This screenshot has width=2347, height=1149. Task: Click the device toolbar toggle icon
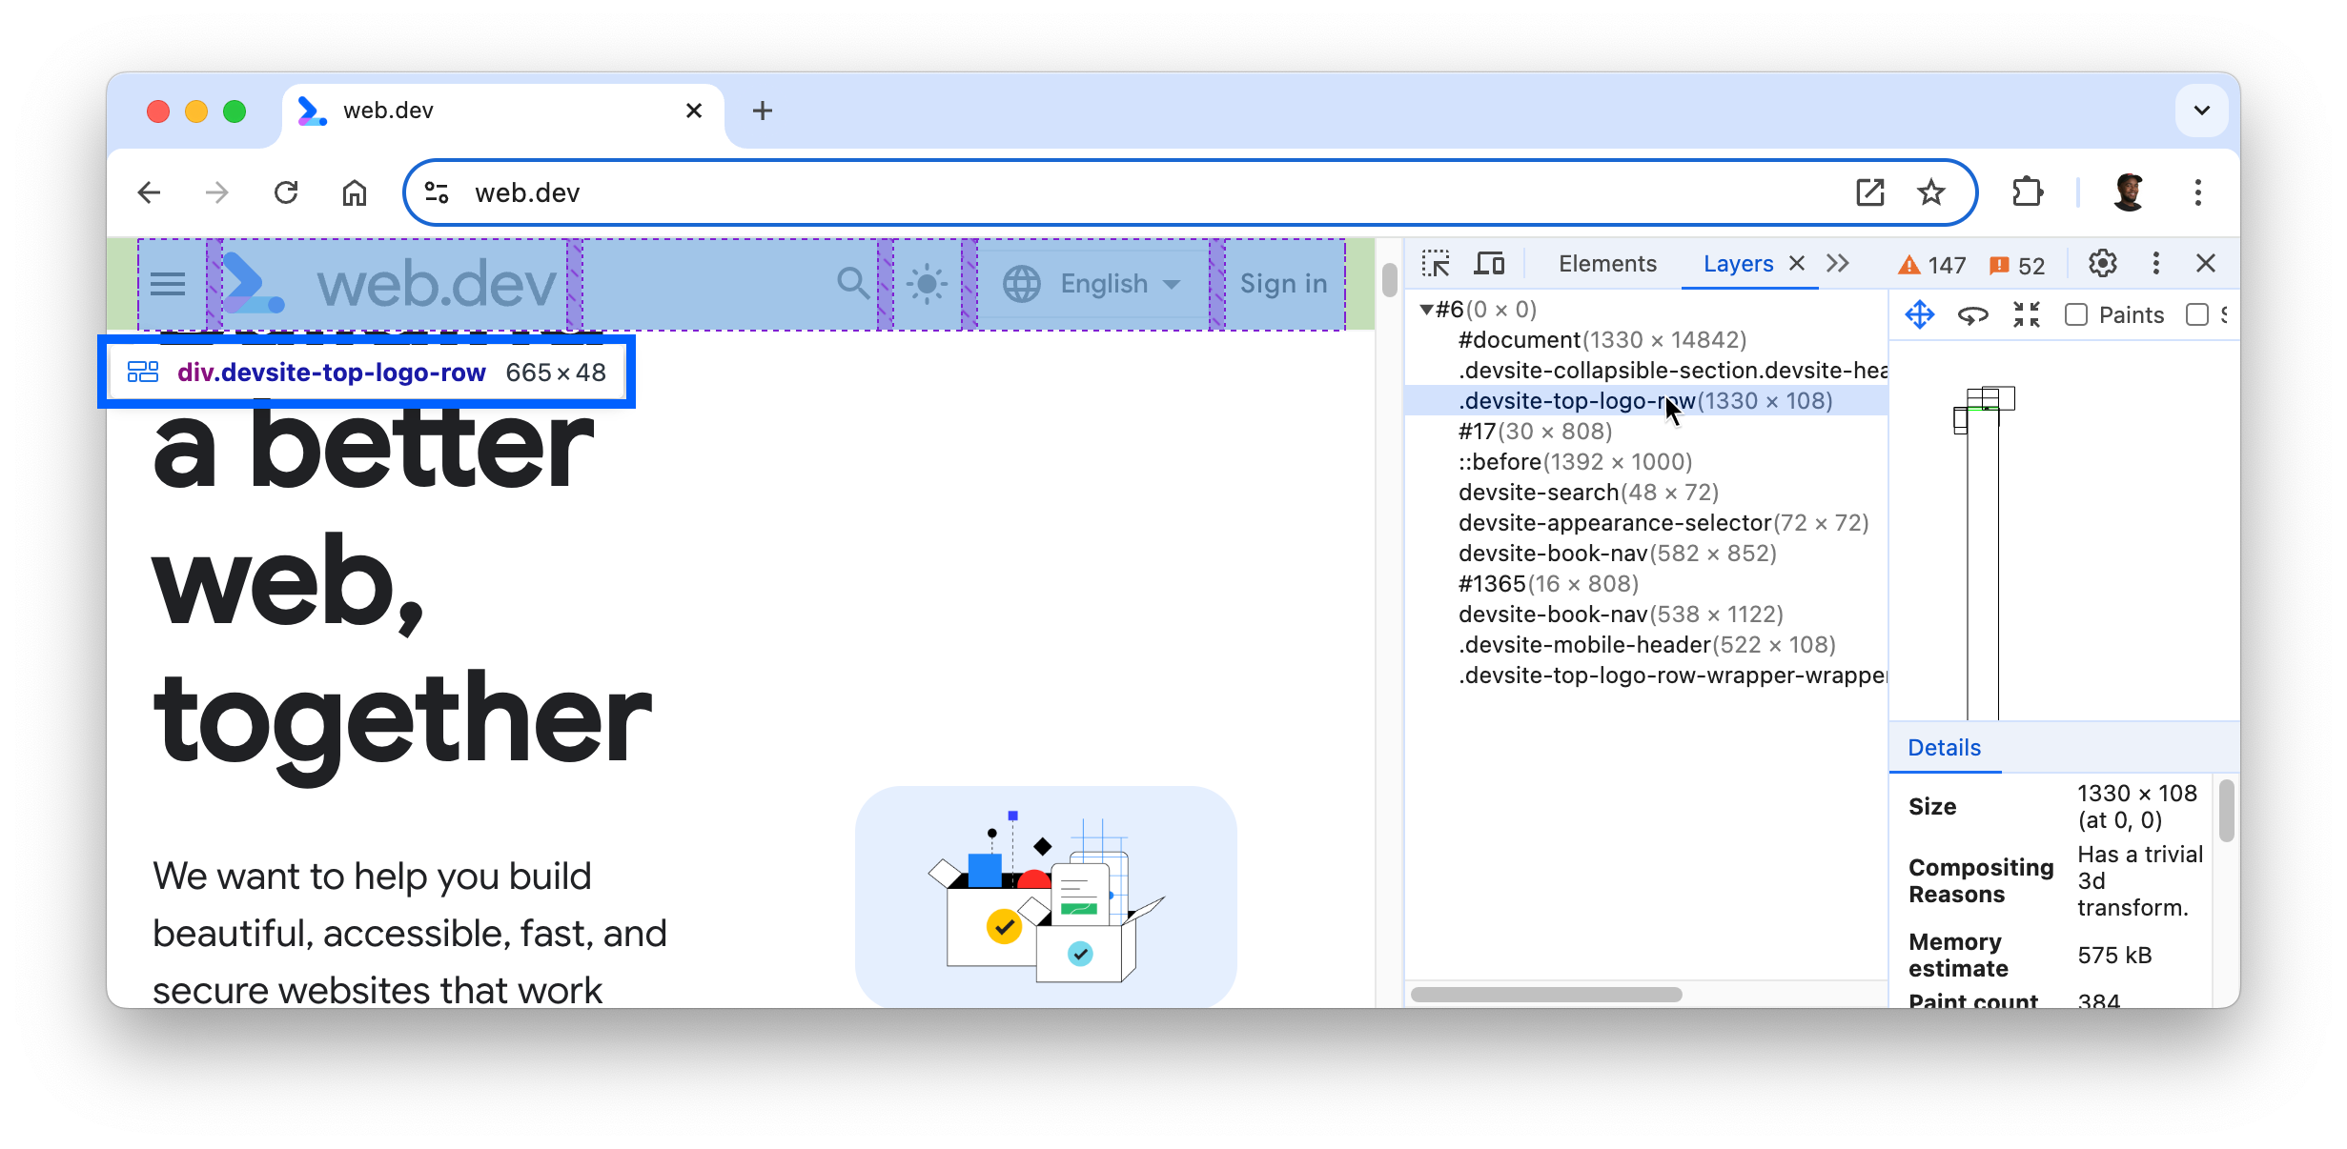point(1492,263)
